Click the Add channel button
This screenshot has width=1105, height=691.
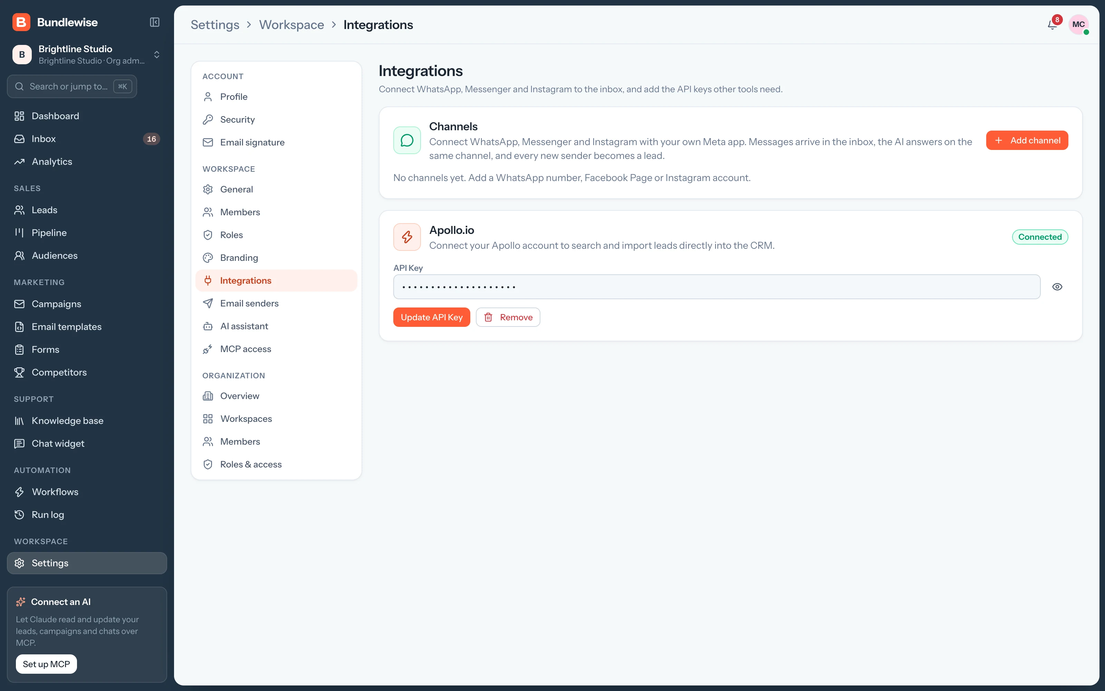pyautogui.click(x=1027, y=140)
